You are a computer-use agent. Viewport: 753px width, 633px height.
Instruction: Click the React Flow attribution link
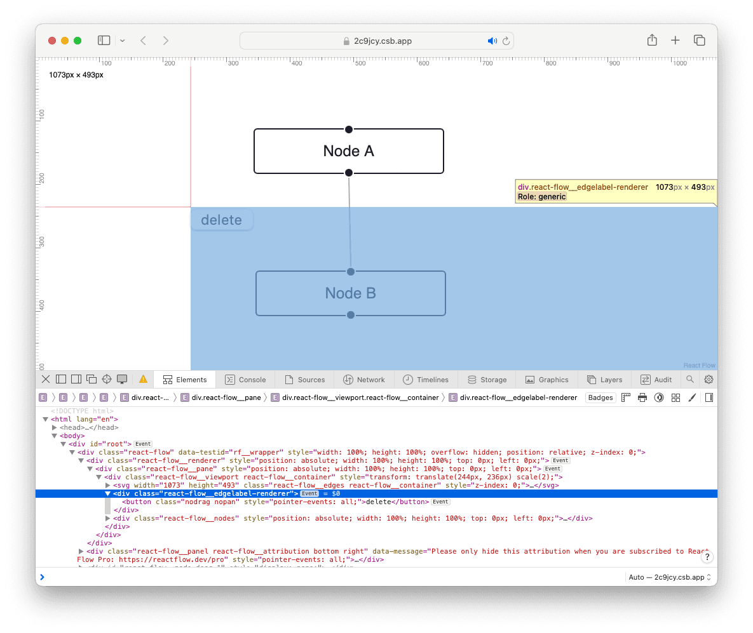coord(699,365)
